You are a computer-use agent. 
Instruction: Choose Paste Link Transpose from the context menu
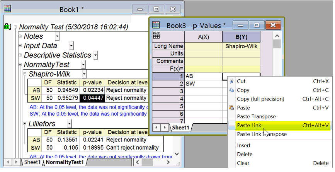pos(279,134)
